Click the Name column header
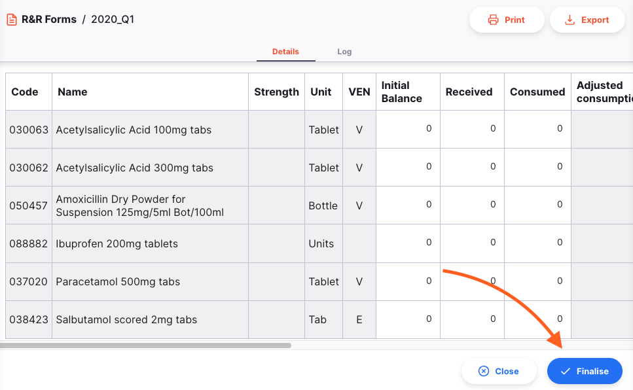The image size is (633, 390). pos(73,92)
